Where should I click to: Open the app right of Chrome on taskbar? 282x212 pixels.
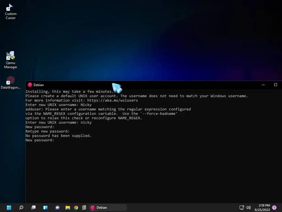click(84, 208)
